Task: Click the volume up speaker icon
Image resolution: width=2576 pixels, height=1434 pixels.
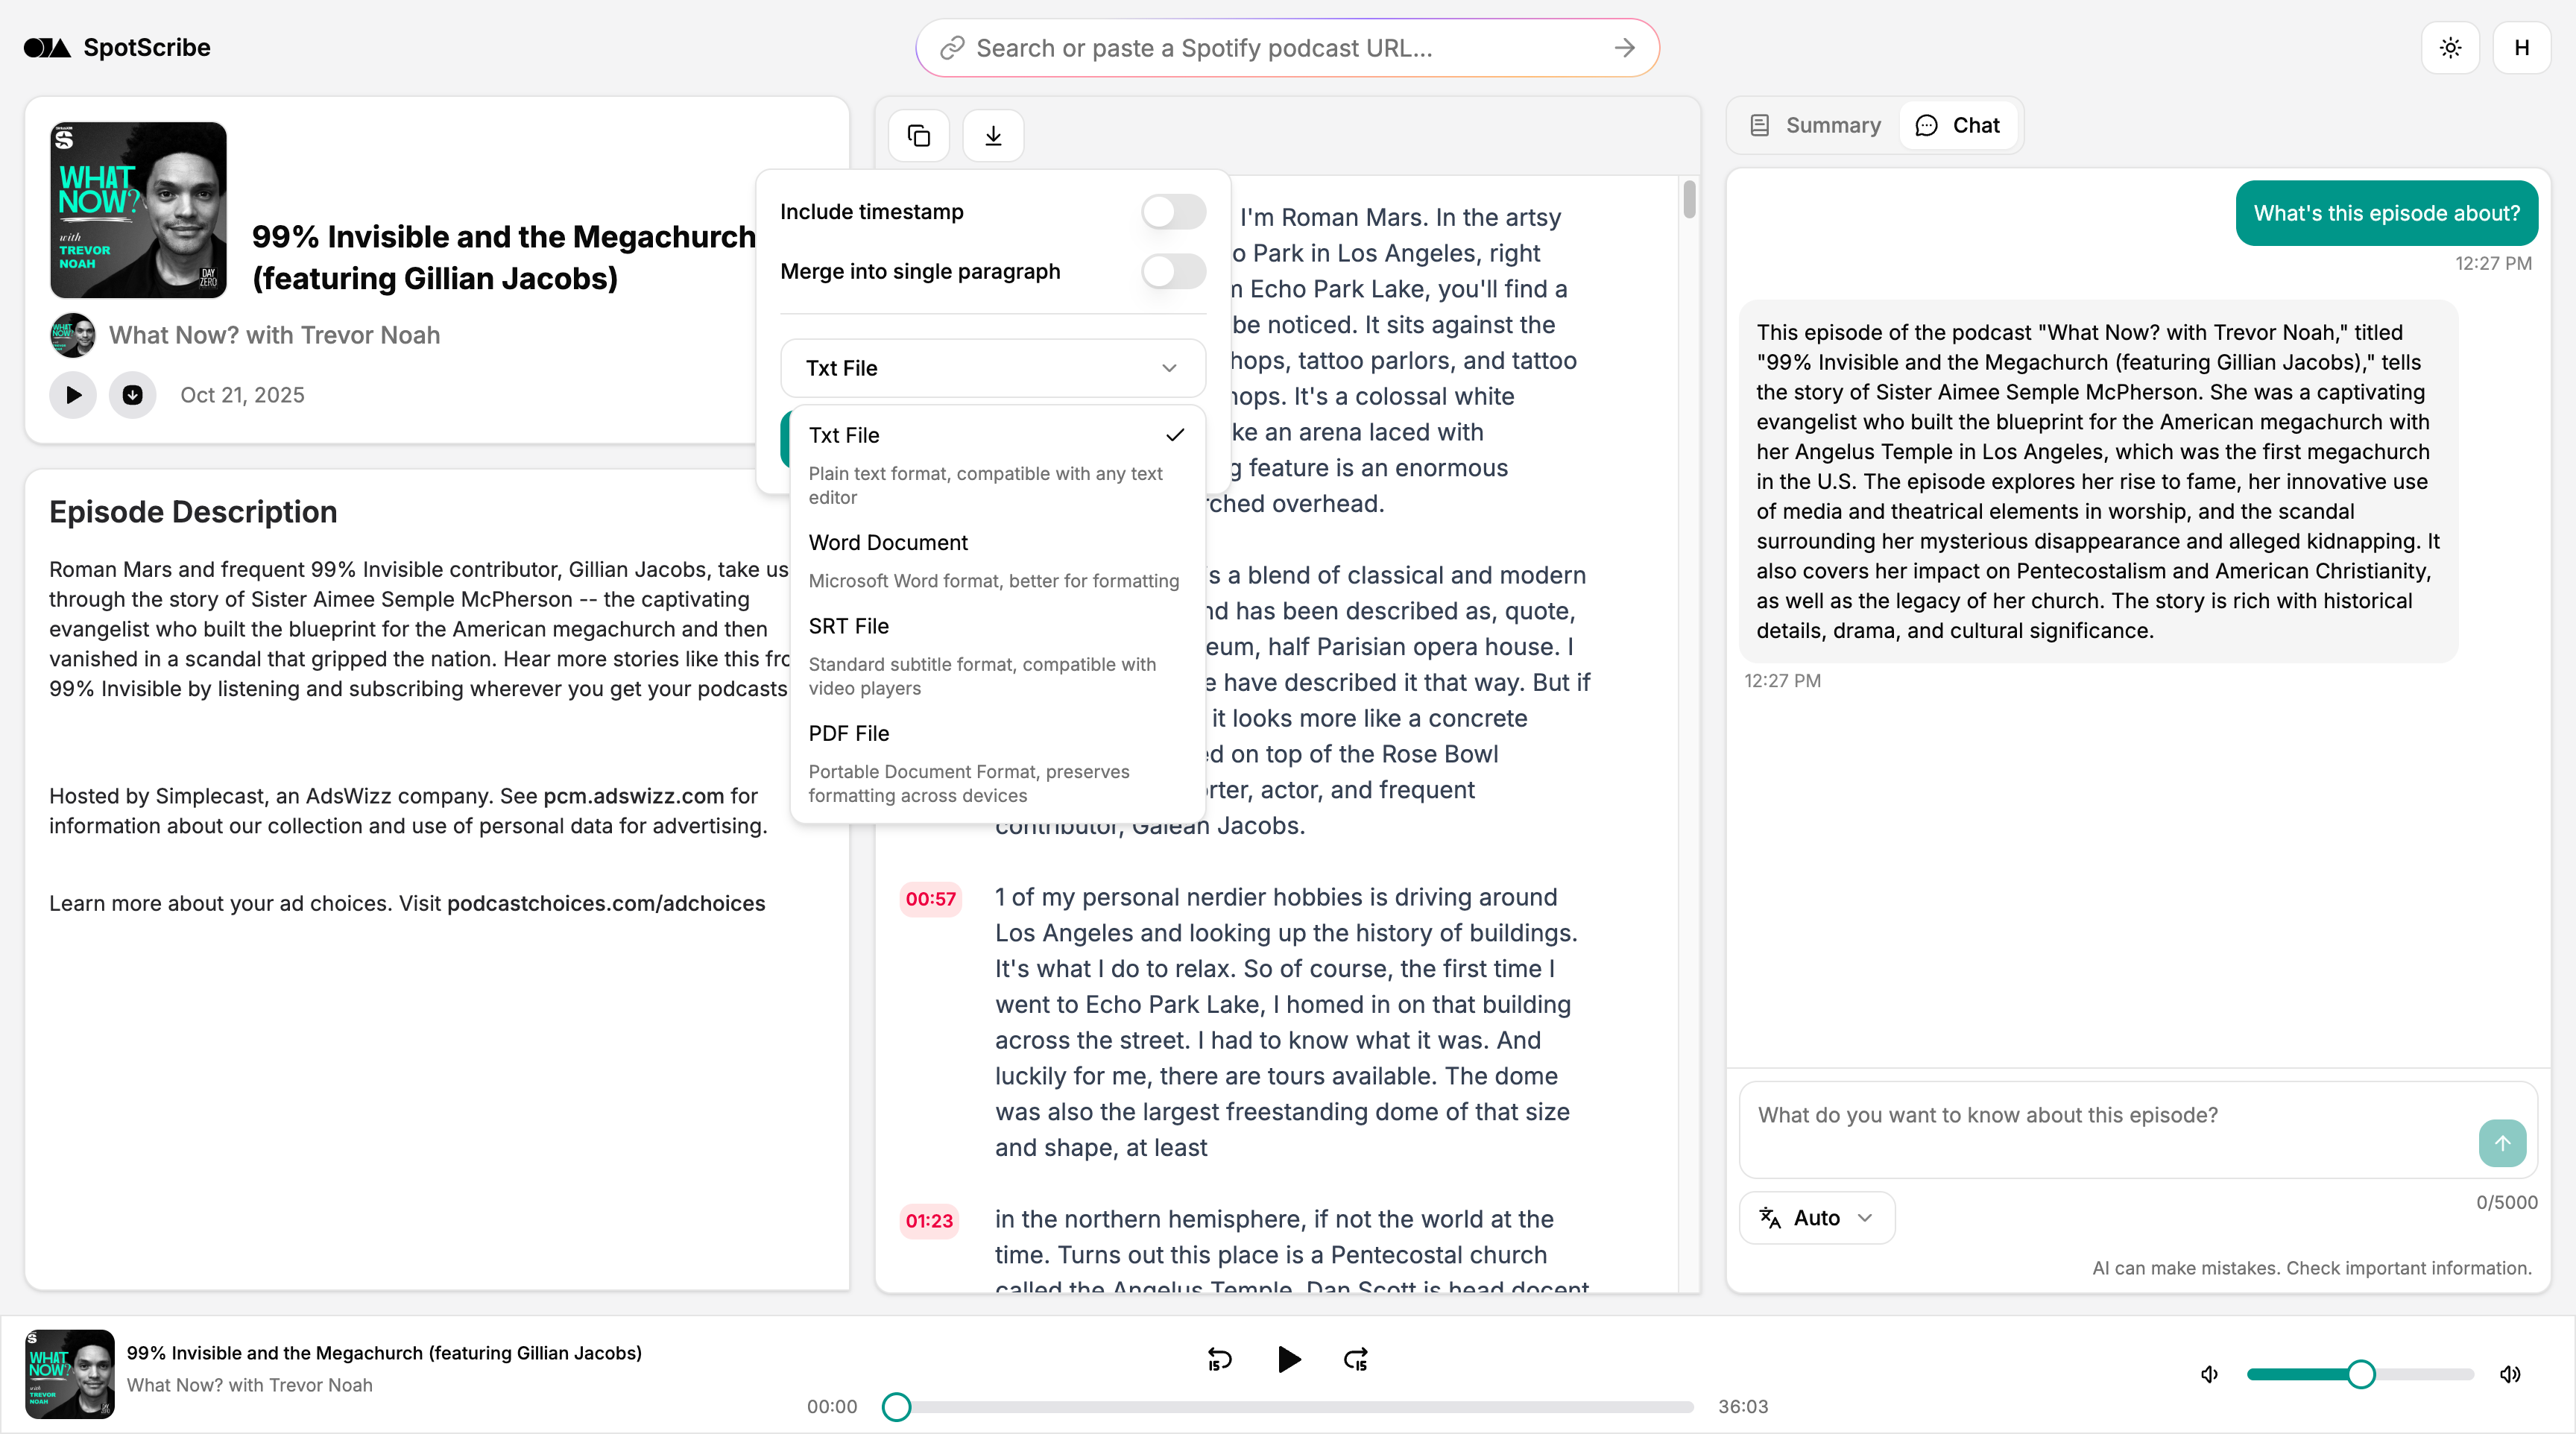Action: pyautogui.click(x=2510, y=1374)
